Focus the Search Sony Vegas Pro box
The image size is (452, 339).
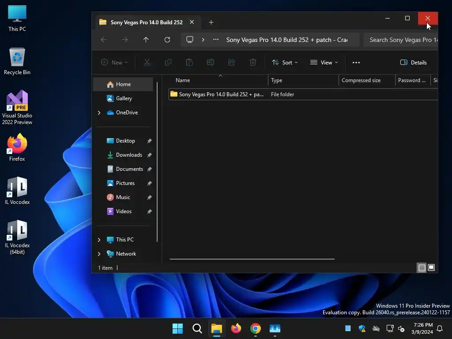(401, 40)
